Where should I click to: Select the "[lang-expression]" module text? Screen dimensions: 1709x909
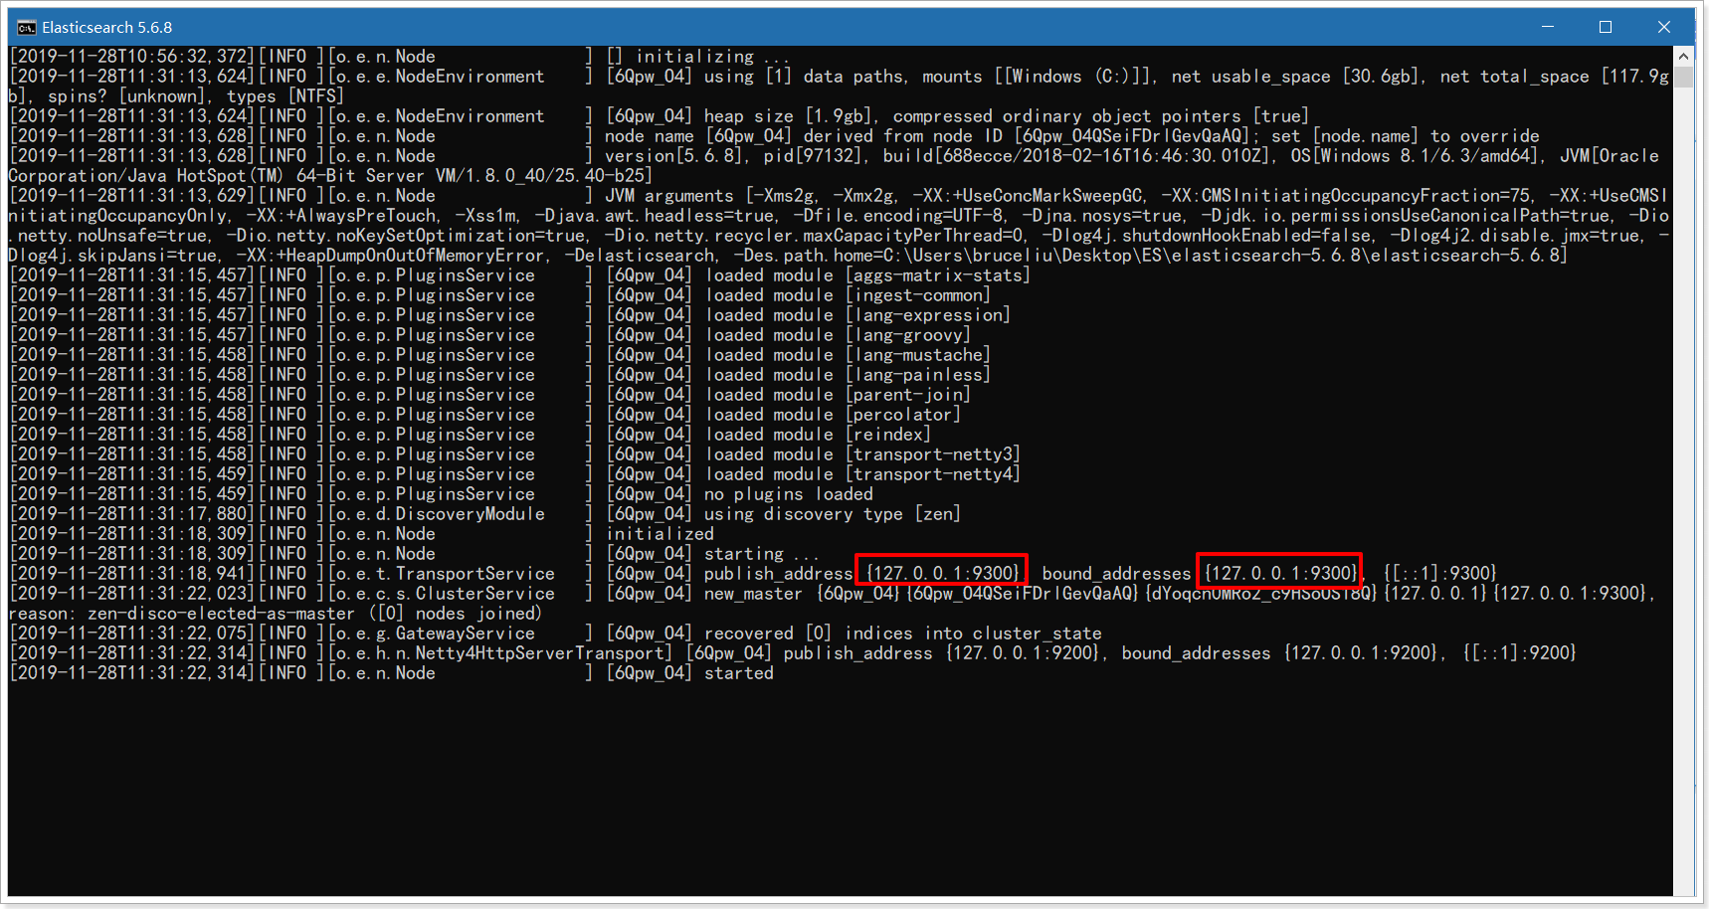[x=928, y=315]
